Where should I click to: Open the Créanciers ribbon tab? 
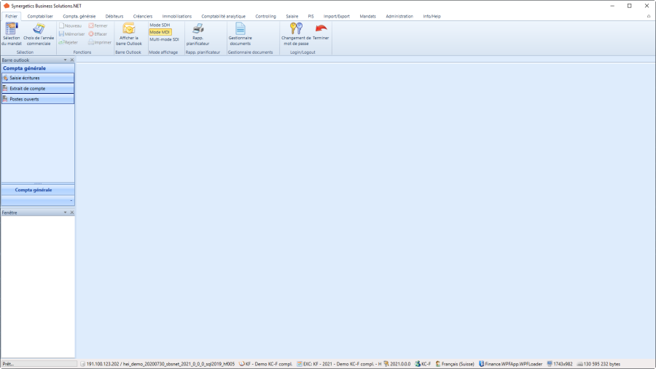(143, 16)
